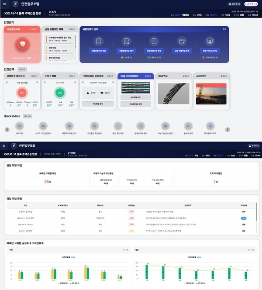Open the work environment sensor quick icon

coord(94,126)
